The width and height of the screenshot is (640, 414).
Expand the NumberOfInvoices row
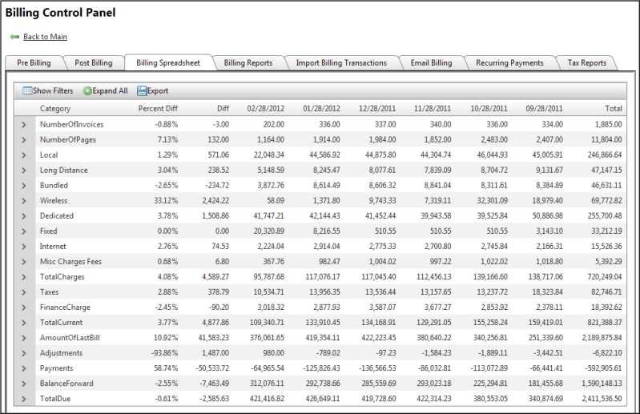pos(24,124)
